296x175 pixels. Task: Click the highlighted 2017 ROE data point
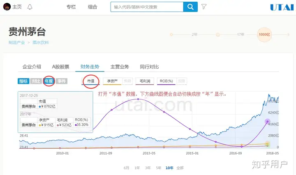[268, 122]
